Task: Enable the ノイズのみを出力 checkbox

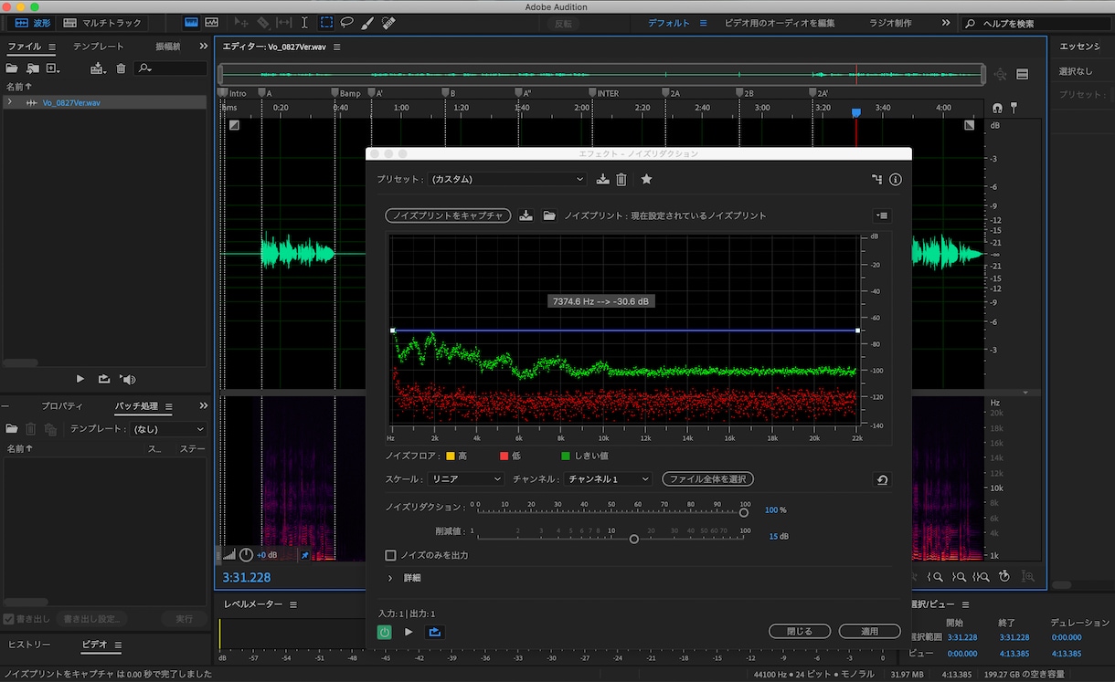Action: 391,555
